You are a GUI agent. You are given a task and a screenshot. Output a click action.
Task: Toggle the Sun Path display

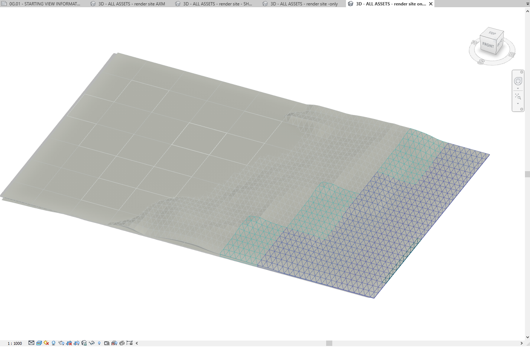coord(46,343)
